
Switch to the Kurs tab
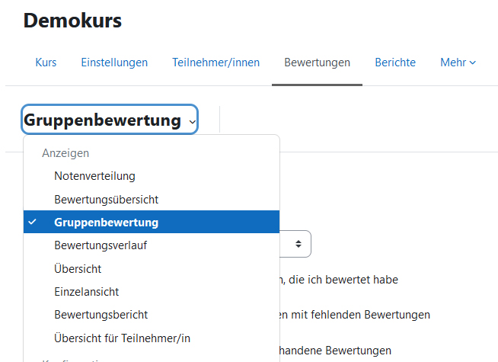(x=46, y=62)
